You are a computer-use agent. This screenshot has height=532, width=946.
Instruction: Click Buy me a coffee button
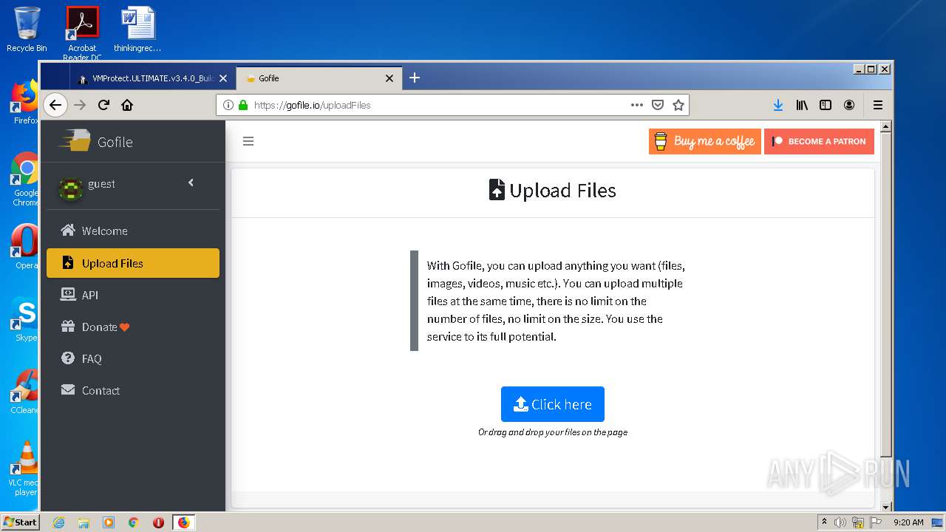click(x=705, y=141)
